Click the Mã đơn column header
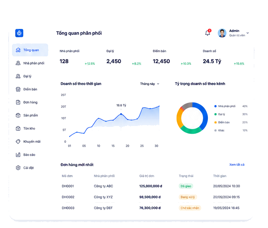This screenshot has height=228, width=268. pos(67,176)
